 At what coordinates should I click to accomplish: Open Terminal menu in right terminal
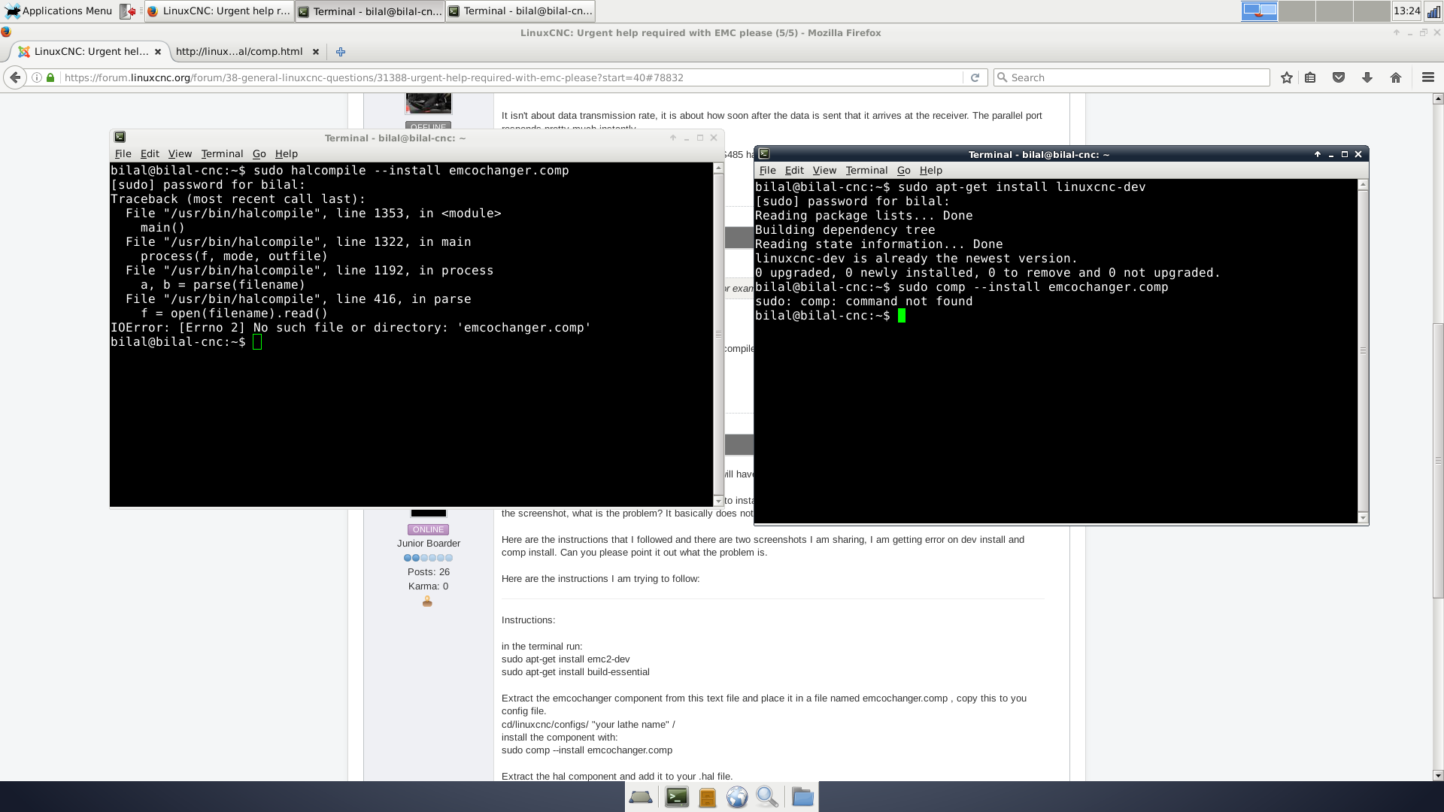(x=866, y=170)
